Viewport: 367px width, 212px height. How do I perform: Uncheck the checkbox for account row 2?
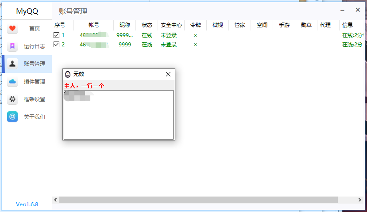[x=56, y=44]
